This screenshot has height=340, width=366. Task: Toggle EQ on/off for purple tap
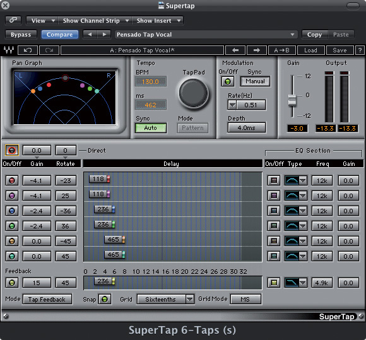pyautogui.click(x=274, y=196)
